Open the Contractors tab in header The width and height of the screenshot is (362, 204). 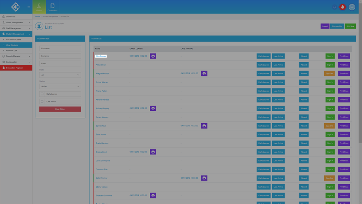click(52, 7)
